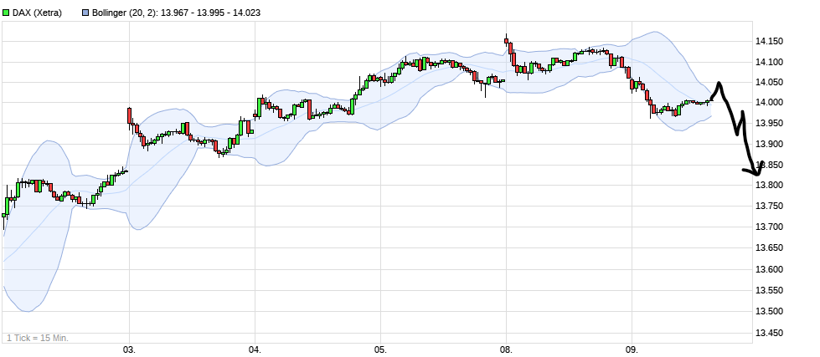Click the '1 Tick = 15 Min.' label
The height and width of the screenshot is (357, 820).
38,338
